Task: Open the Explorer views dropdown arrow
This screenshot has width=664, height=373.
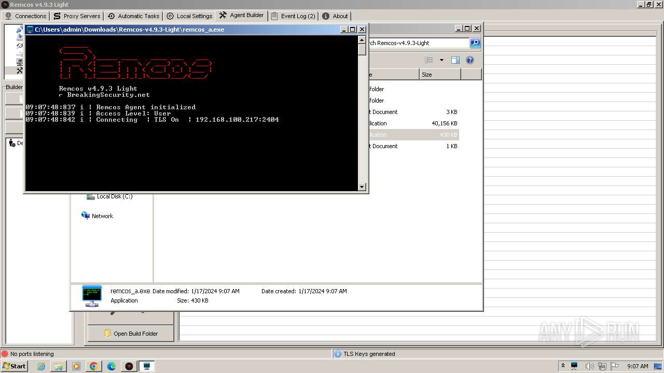Action: [x=441, y=60]
